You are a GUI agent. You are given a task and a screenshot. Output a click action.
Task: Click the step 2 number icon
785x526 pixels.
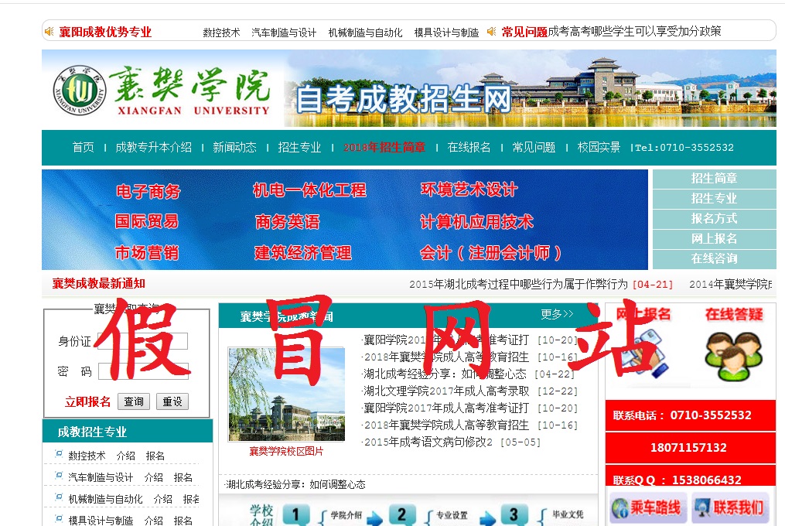(x=401, y=514)
